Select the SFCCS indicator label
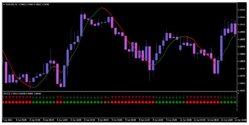249x125 pixels. 7,94
